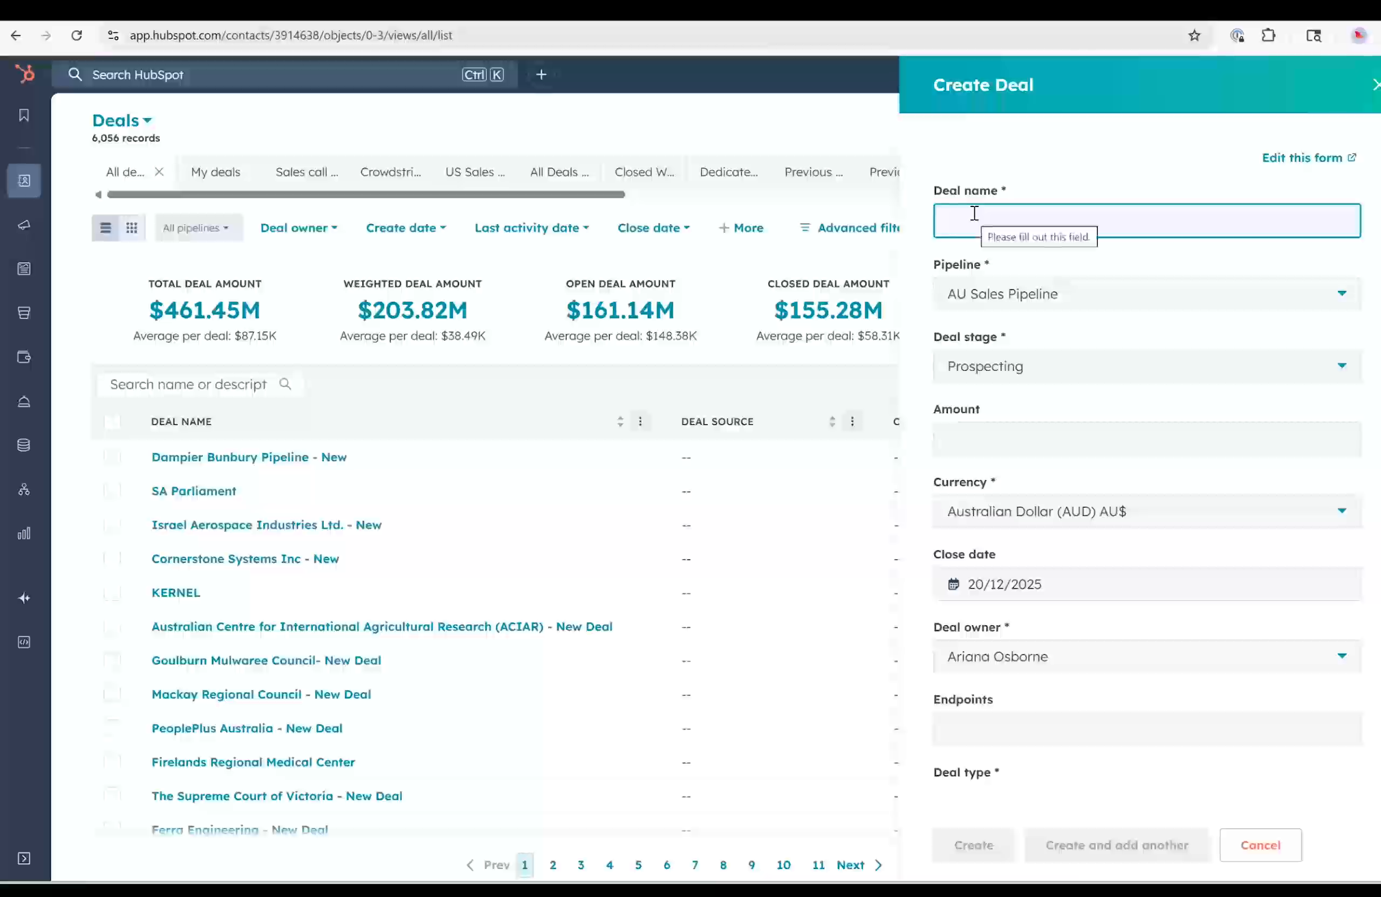Open the Currency dropdown in Create Deal panel
The image size is (1381, 897).
pyautogui.click(x=1342, y=511)
